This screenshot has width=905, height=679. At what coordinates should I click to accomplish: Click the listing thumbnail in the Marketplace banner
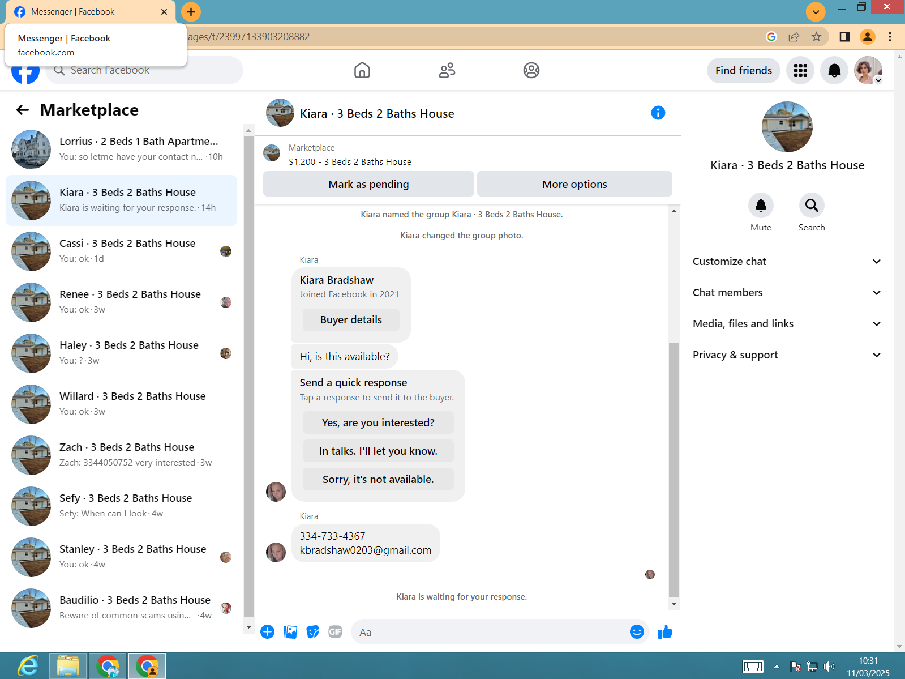(272, 153)
